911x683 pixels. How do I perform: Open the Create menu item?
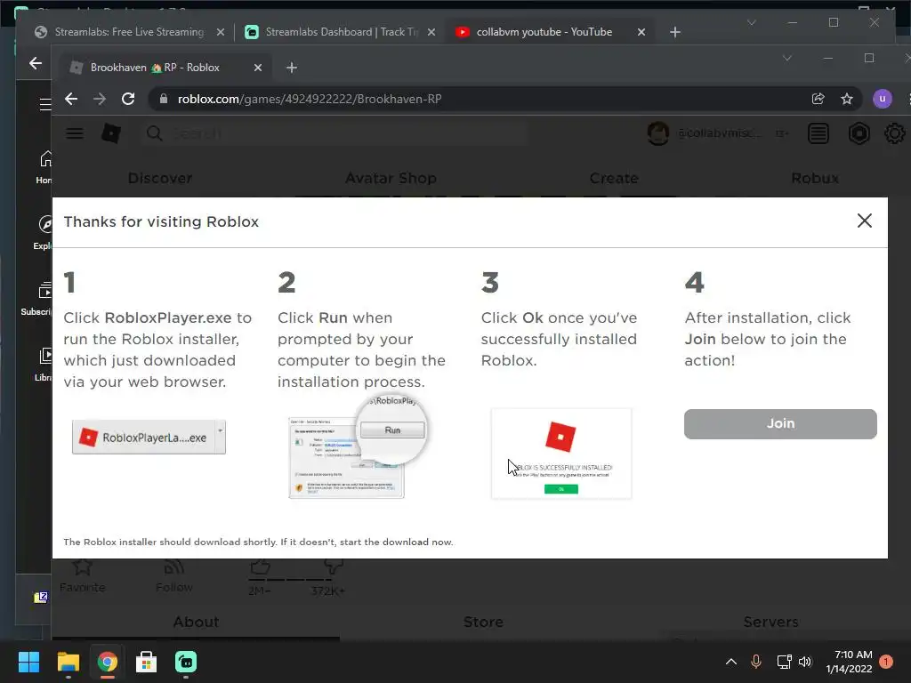(614, 178)
